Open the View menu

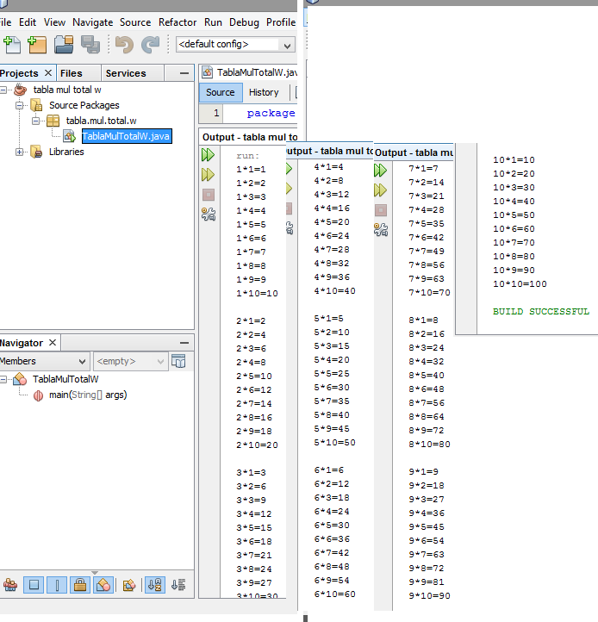pyautogui.click(x=54, y=22)
